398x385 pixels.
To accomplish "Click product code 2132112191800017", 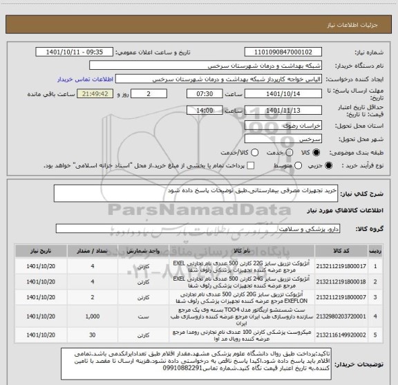I will [x=341, y=266].
